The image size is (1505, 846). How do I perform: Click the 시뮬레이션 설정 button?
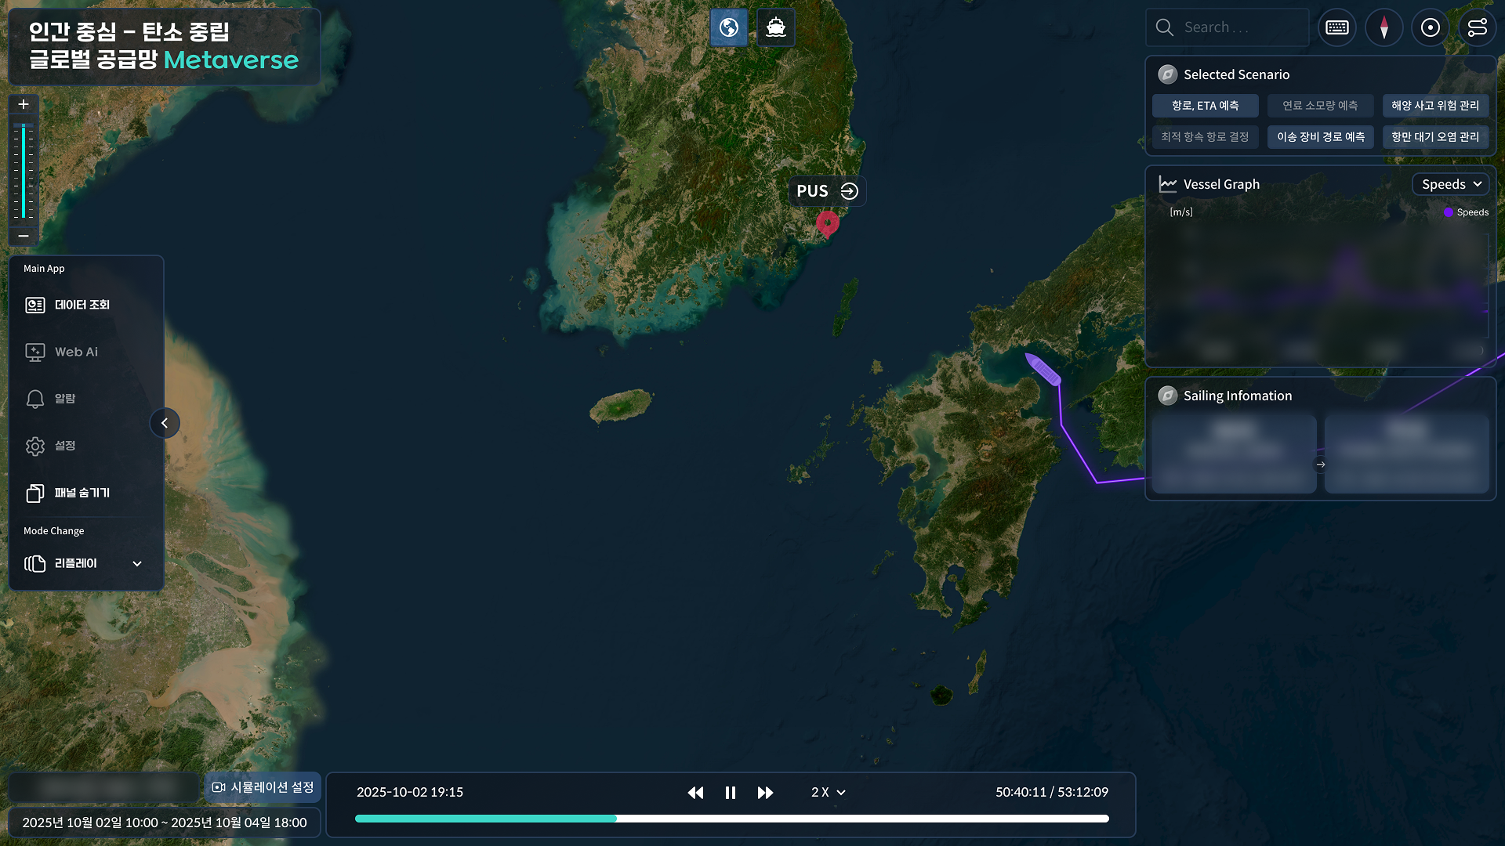[x=263, y=787]
